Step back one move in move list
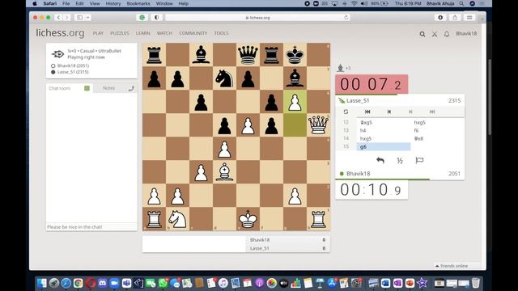The image size is (518, 291). click(x=388, y=112)
